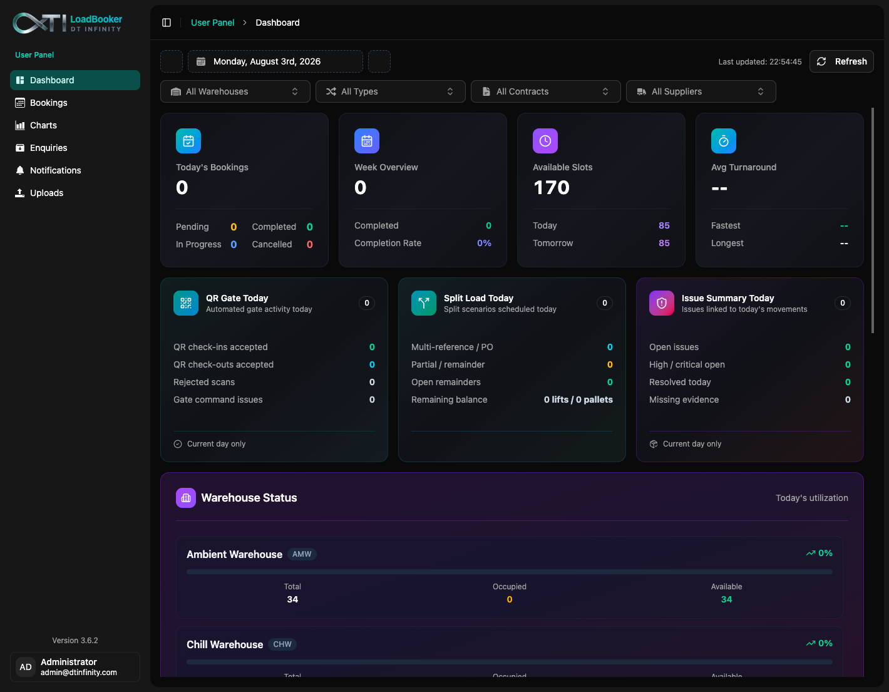
Task: Click the Ambient Warehouse utilization bar
Action: pos(510,572)
